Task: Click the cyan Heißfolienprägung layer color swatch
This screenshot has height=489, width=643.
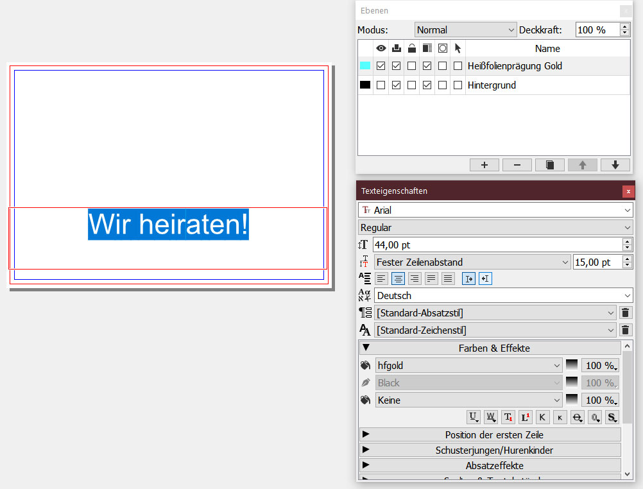Action: coord(365,65)
